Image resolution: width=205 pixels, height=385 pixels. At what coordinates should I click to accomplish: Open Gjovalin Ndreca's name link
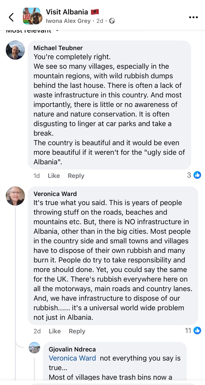[72, 349]
